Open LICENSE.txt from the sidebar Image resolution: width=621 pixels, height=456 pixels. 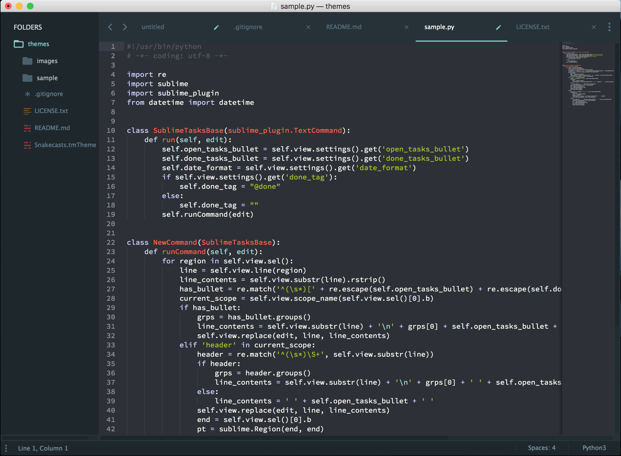pyautogui.click(x=51, y=111)
